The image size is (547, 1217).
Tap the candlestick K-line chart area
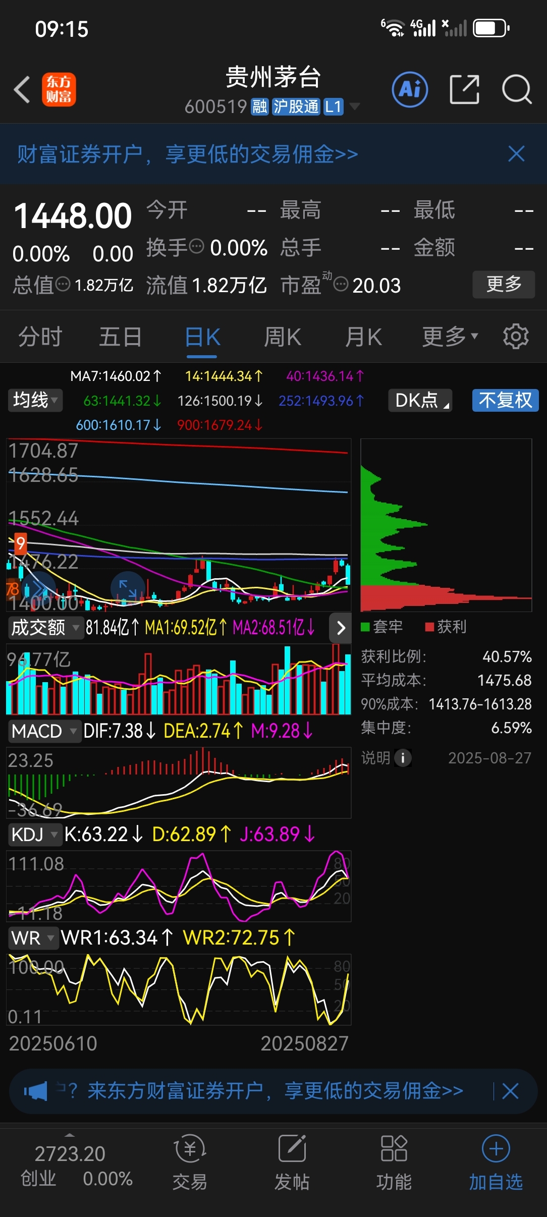tap(179, 525)
